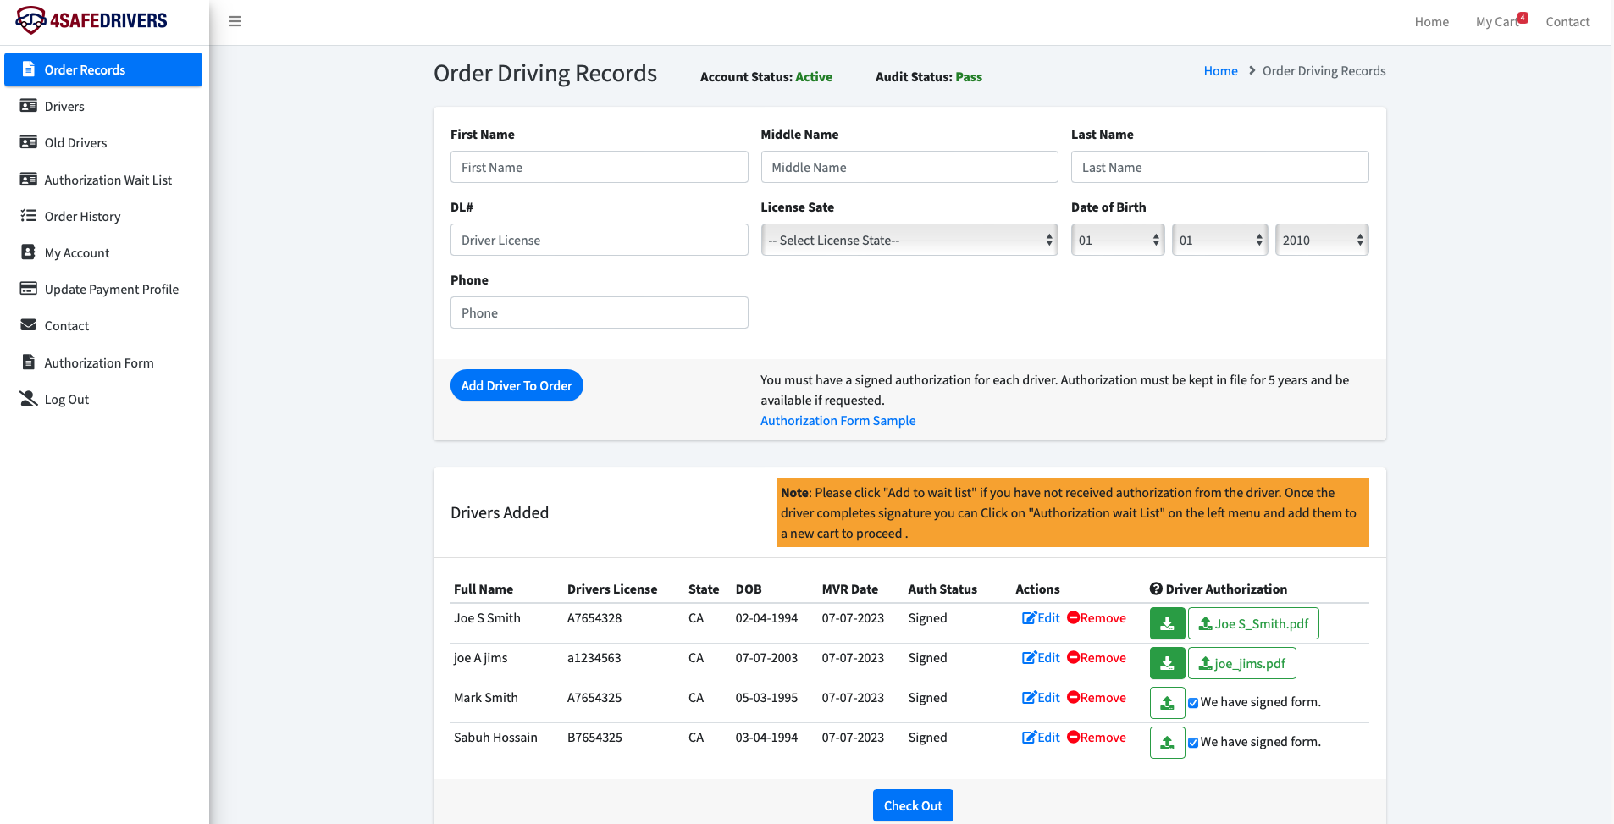Go to Order History in sidebar
This screenshot has height=824, width=1614.
click(x=82, y=217)
